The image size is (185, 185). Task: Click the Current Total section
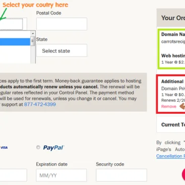click(171, 125)
